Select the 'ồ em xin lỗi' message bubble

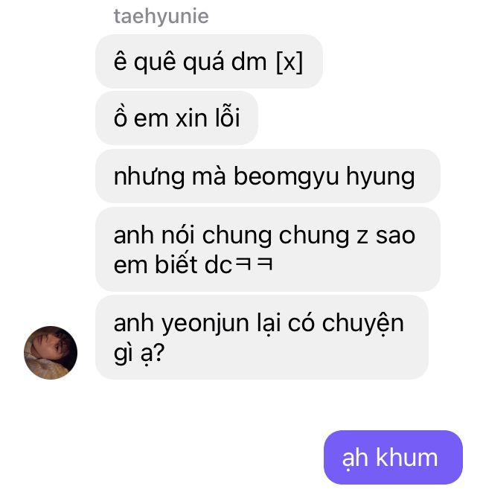[x=177, y=118]
